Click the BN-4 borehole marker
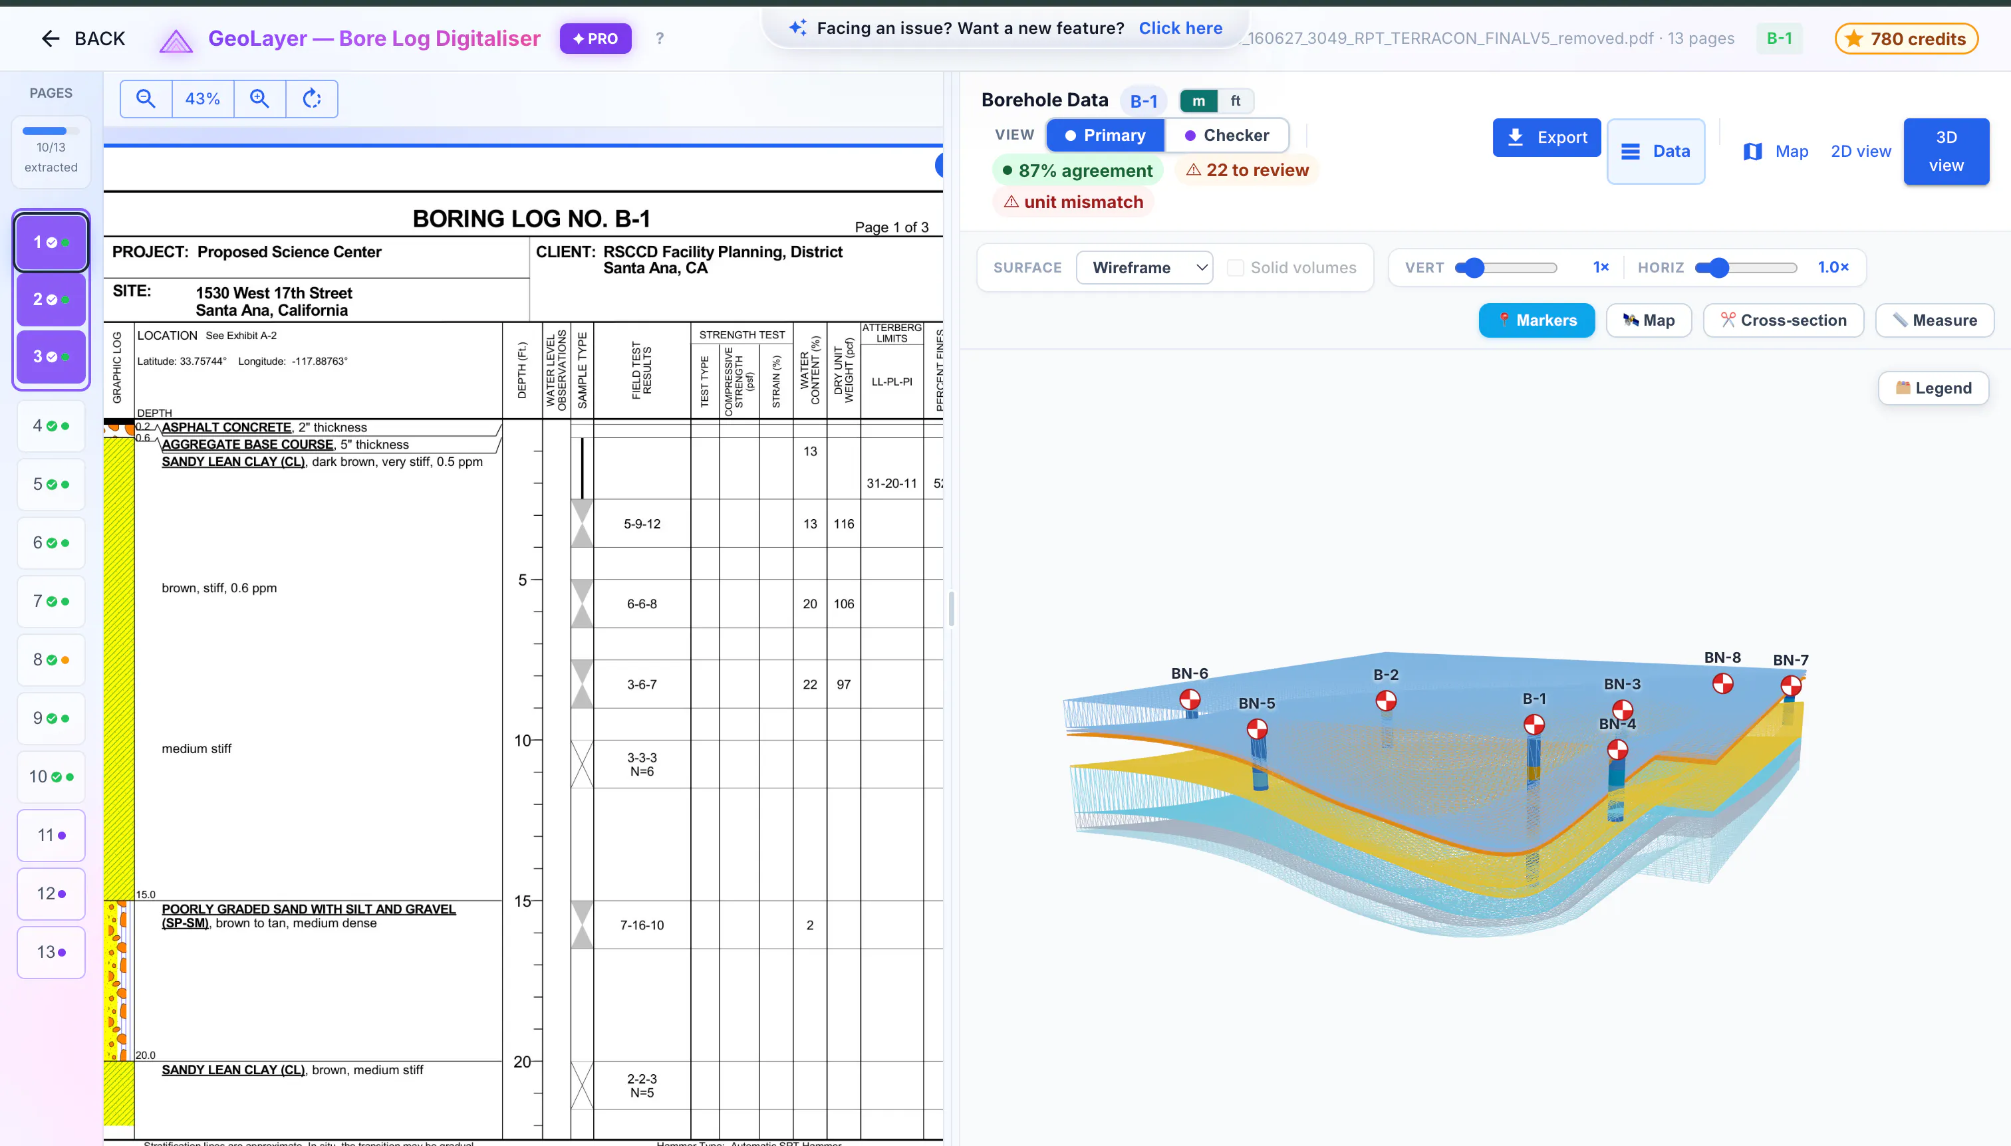The image size is (2011, 1146). 1618,749
